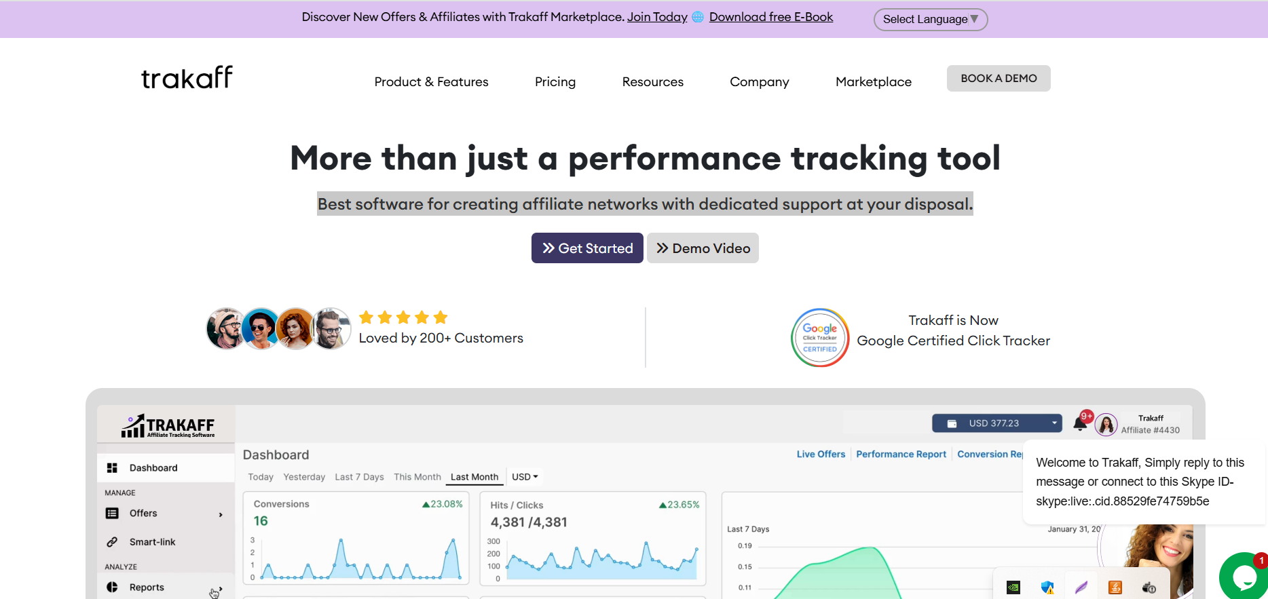Screen dimensions: 1268x599
Task: Click the Offers list icon in the sidebar
Action: 112,514
